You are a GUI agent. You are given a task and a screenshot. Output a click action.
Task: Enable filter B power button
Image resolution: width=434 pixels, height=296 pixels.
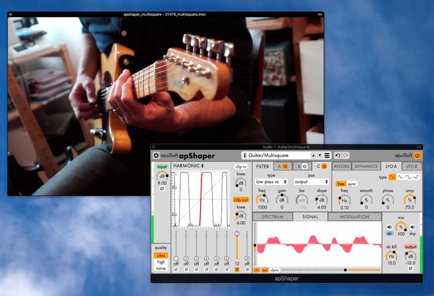point(305,166)
